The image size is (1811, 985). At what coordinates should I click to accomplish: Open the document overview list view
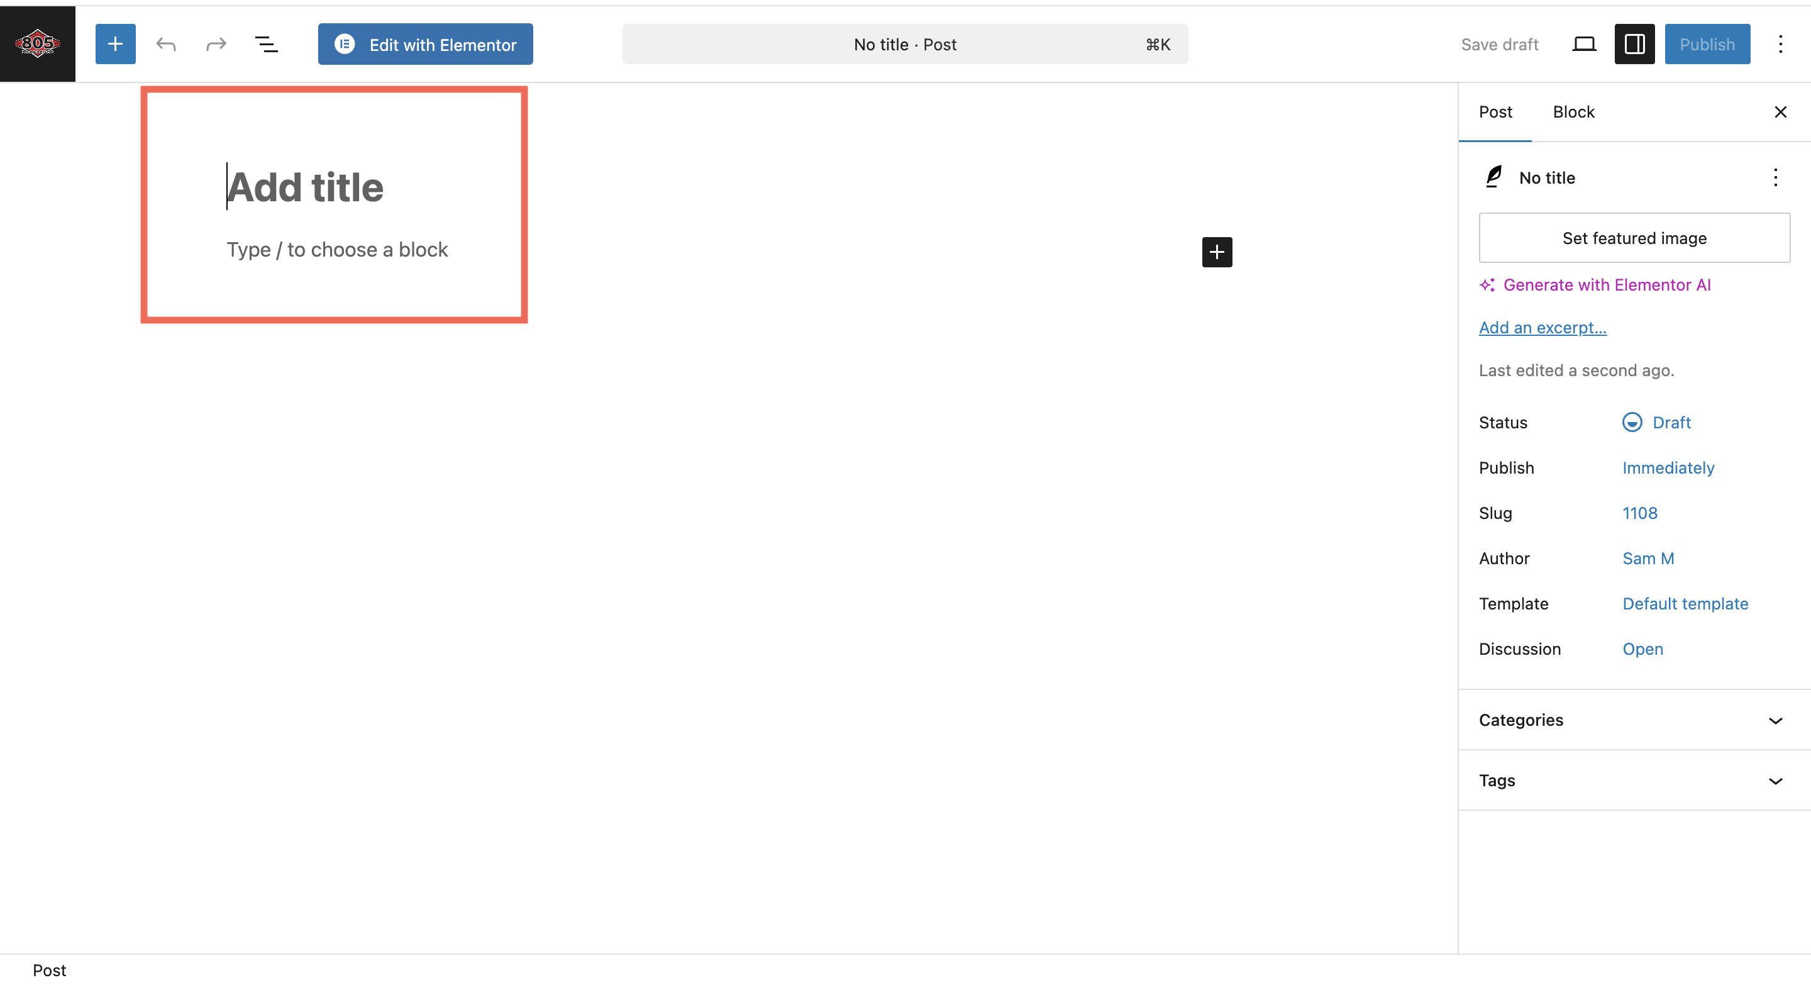[266, 44]
